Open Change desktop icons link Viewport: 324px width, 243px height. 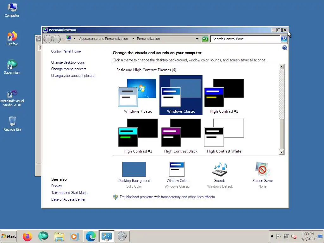[x=68, y=62]
